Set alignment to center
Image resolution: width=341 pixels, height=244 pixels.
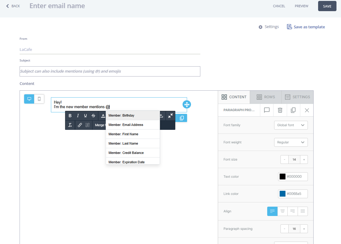pos(283,211)
